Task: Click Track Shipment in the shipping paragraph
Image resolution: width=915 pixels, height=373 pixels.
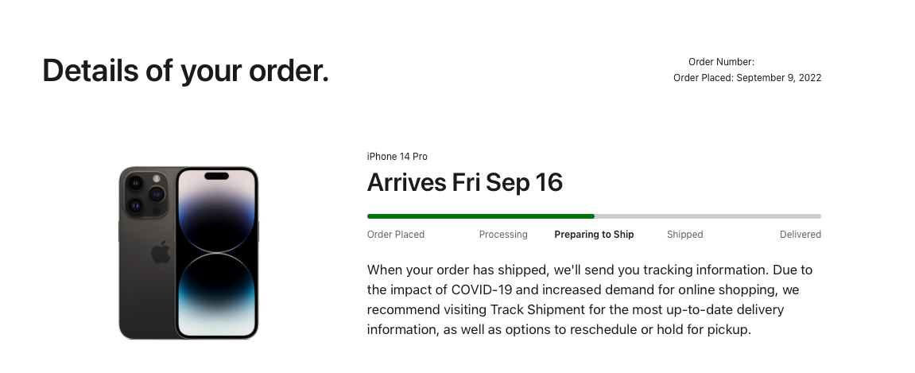Action: pos(537,309)
